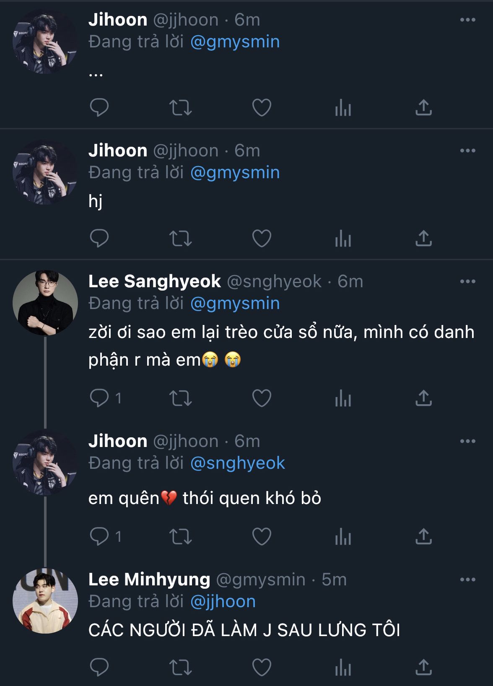493x686 pixels.
Task: Retweet Jihoon's "hj" reply
Action: 180,239
